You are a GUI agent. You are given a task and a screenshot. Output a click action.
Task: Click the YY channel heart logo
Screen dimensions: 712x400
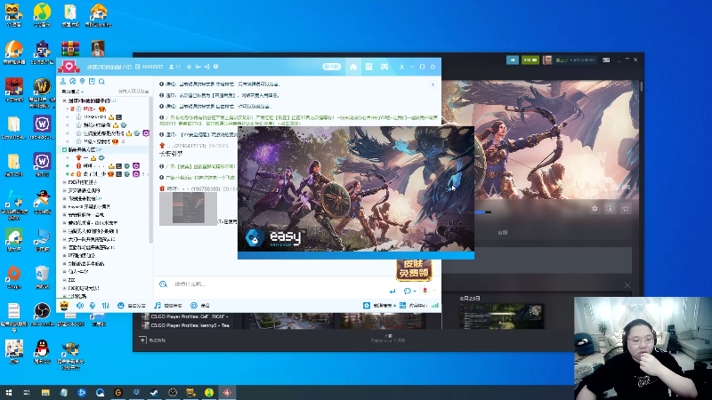coord(69,68)
